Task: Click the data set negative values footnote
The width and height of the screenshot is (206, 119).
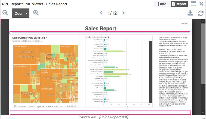Action: (x=45, y=106)
